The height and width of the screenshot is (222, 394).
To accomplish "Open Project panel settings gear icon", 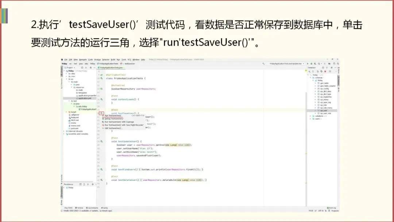I will click(90, 68).
